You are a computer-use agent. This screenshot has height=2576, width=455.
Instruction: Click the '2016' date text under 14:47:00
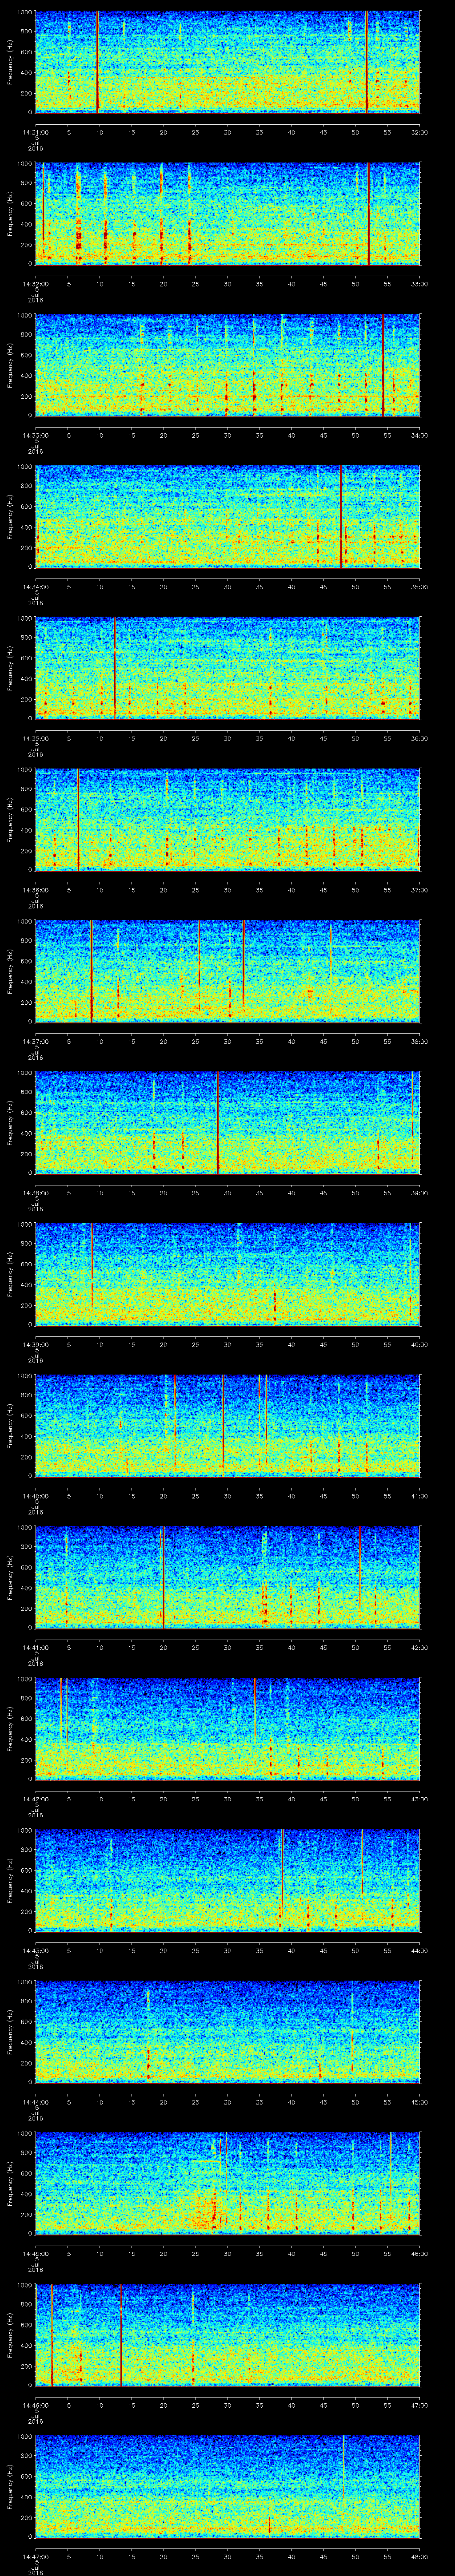[x=36, y=2572]
